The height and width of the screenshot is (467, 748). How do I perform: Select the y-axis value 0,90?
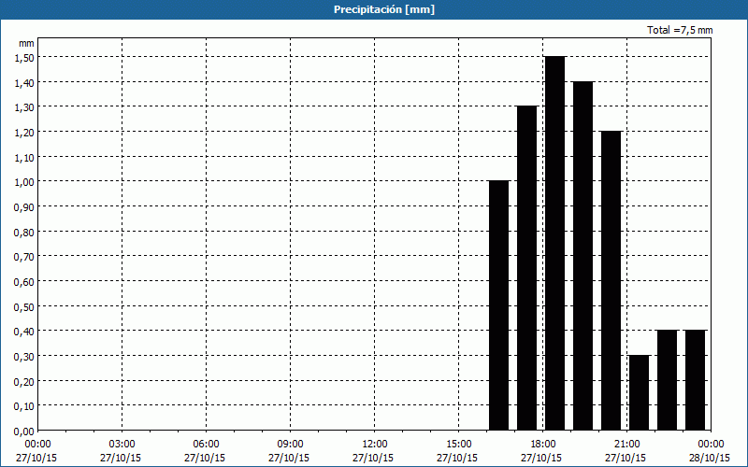24,206
